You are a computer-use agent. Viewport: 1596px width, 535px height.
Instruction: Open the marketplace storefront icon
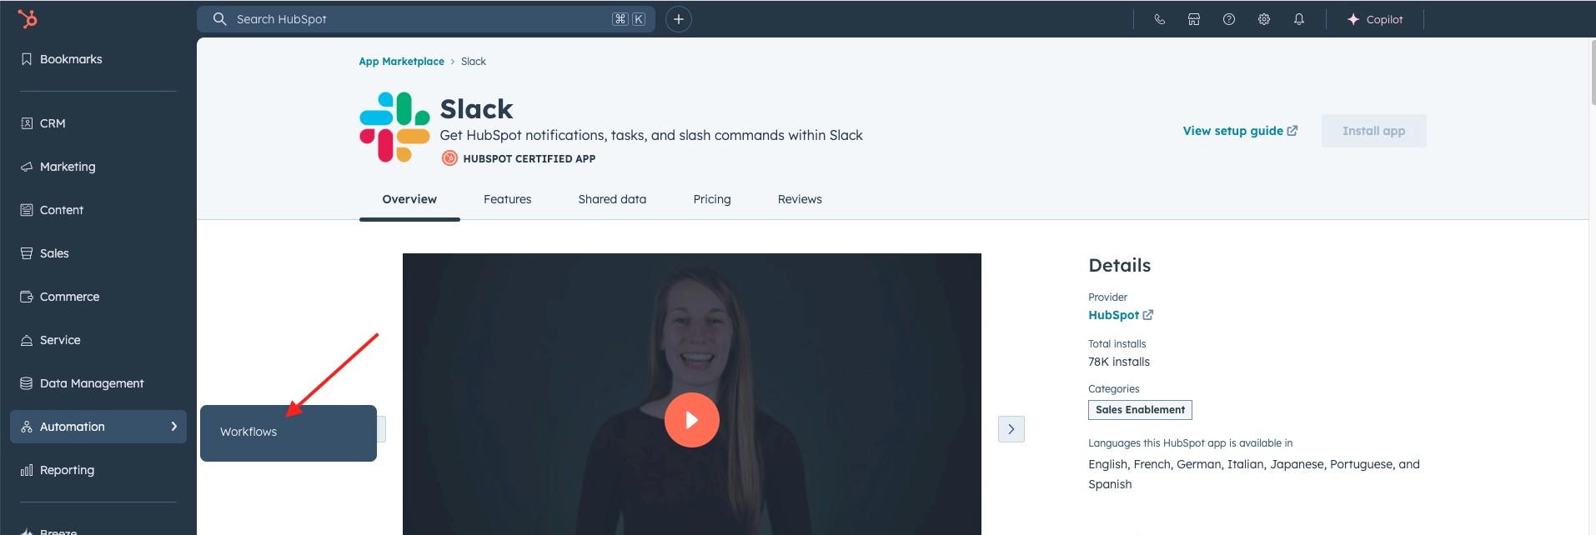(x=1194, y=19)
